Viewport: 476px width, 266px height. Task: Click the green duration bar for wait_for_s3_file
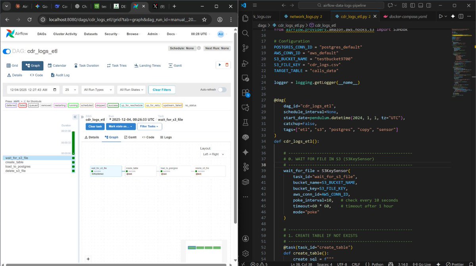73,157
